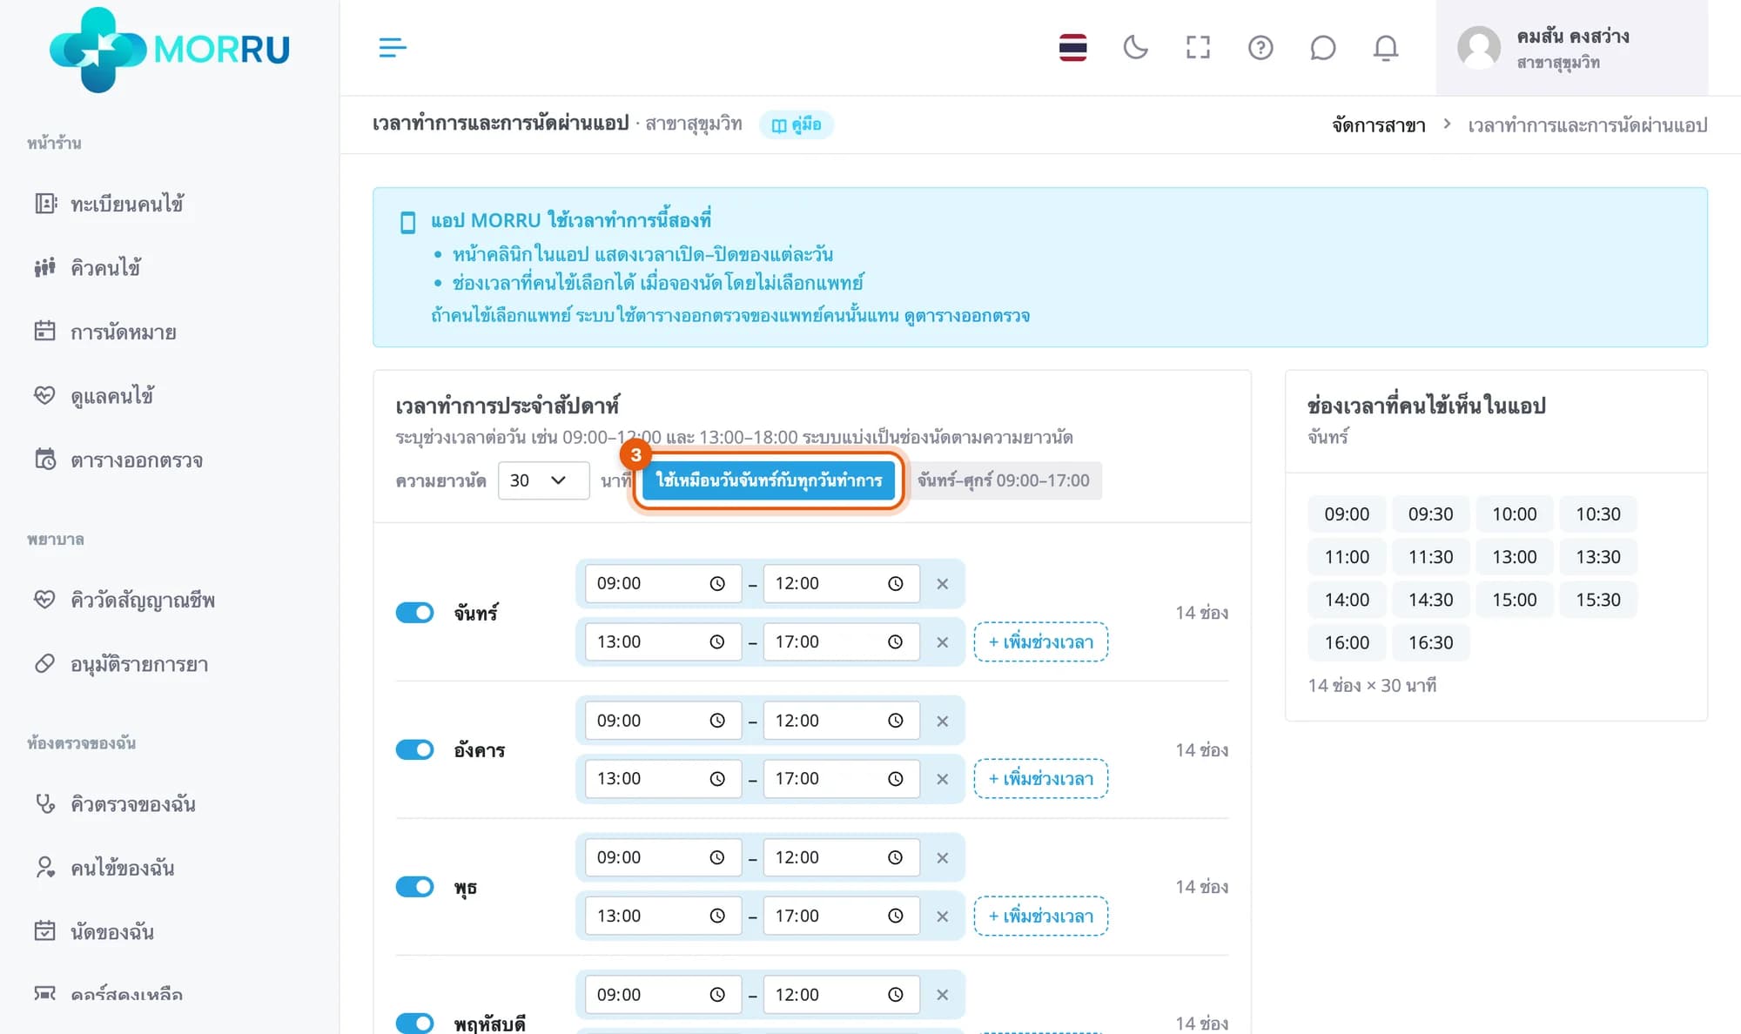Select 16:30 slot in app preview
Viewport: 1741px width, 1034px height.
1430,642
